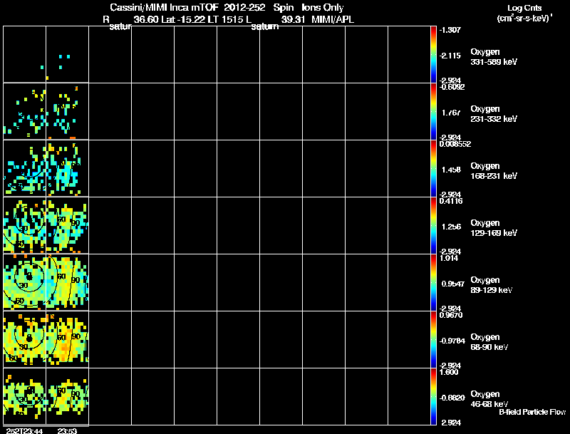Image resolution: width=570 pixels, height=434 pixels.
Task: Click the Oxygen 331-589 keV color bar
Action: point(433,54)
